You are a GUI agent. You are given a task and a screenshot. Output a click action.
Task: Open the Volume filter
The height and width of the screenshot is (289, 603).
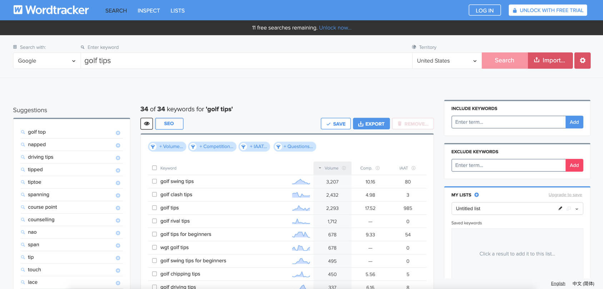tap(167, 146)
